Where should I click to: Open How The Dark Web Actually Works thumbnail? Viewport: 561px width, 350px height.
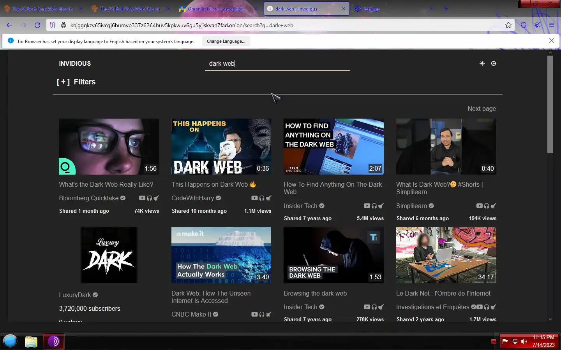(x=221, y=255)
